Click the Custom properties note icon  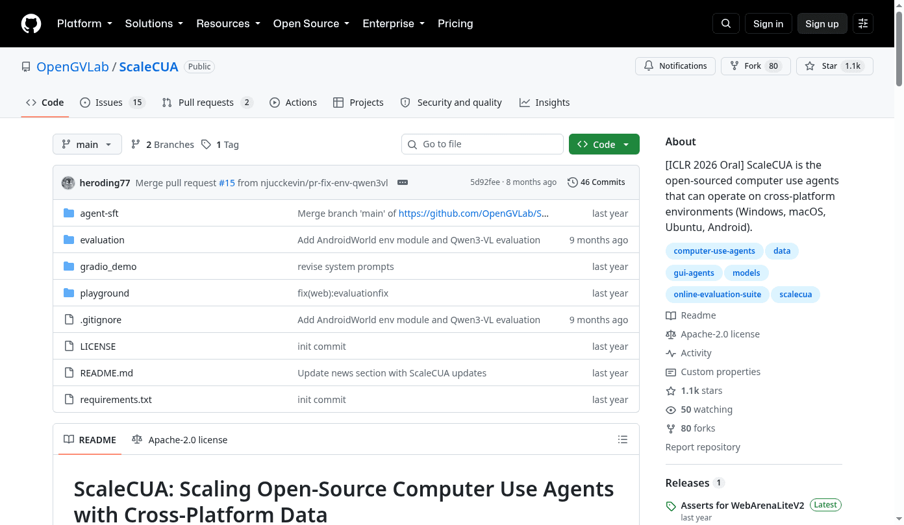(671, 372)
